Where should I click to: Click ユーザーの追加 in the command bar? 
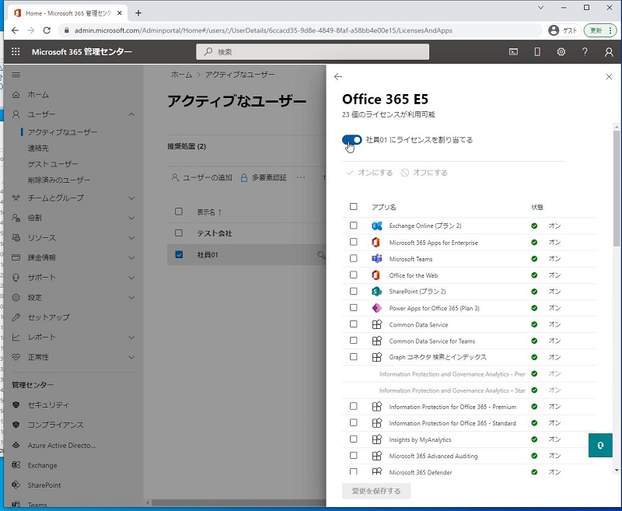202,177
